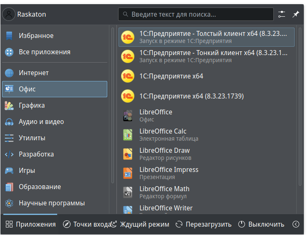Click the search field Введите текст для поиска

pos(196,14)
